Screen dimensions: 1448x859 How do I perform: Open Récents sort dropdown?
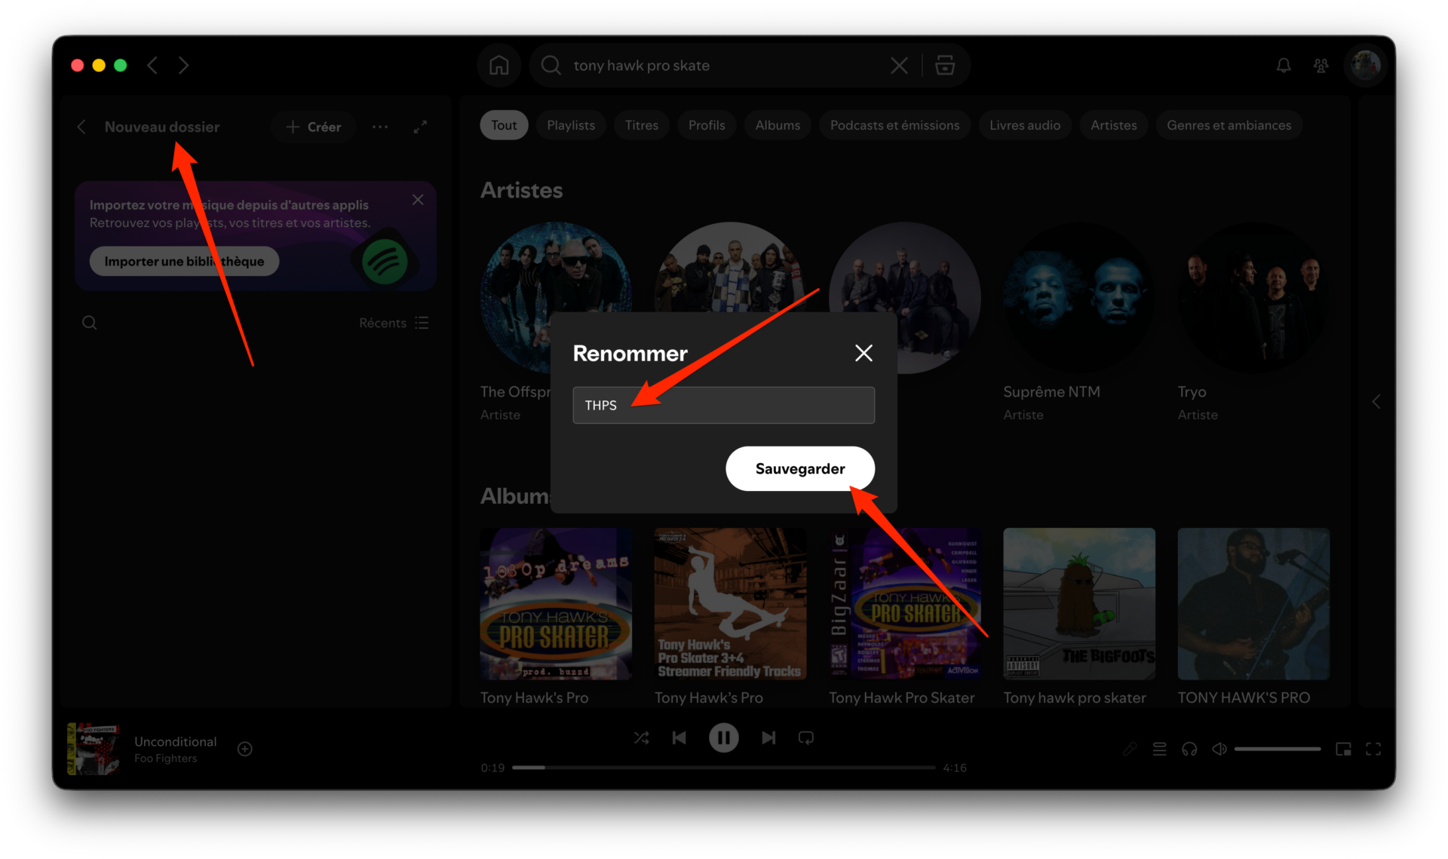coord(394,323)
